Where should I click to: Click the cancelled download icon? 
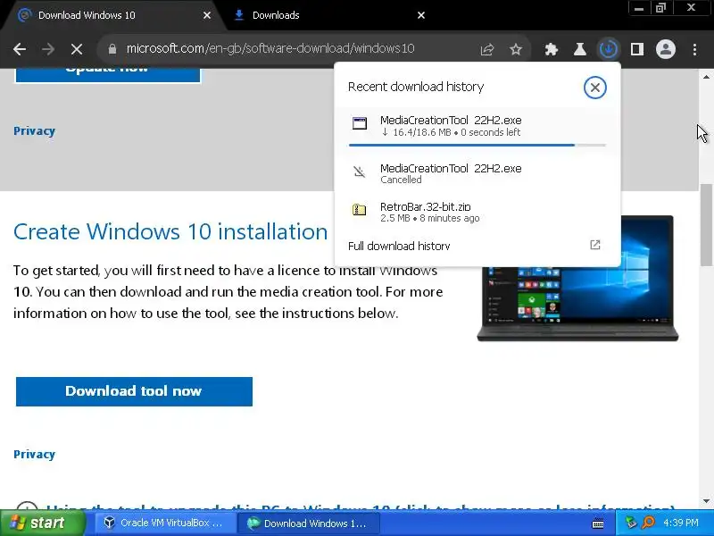point(360,172)
